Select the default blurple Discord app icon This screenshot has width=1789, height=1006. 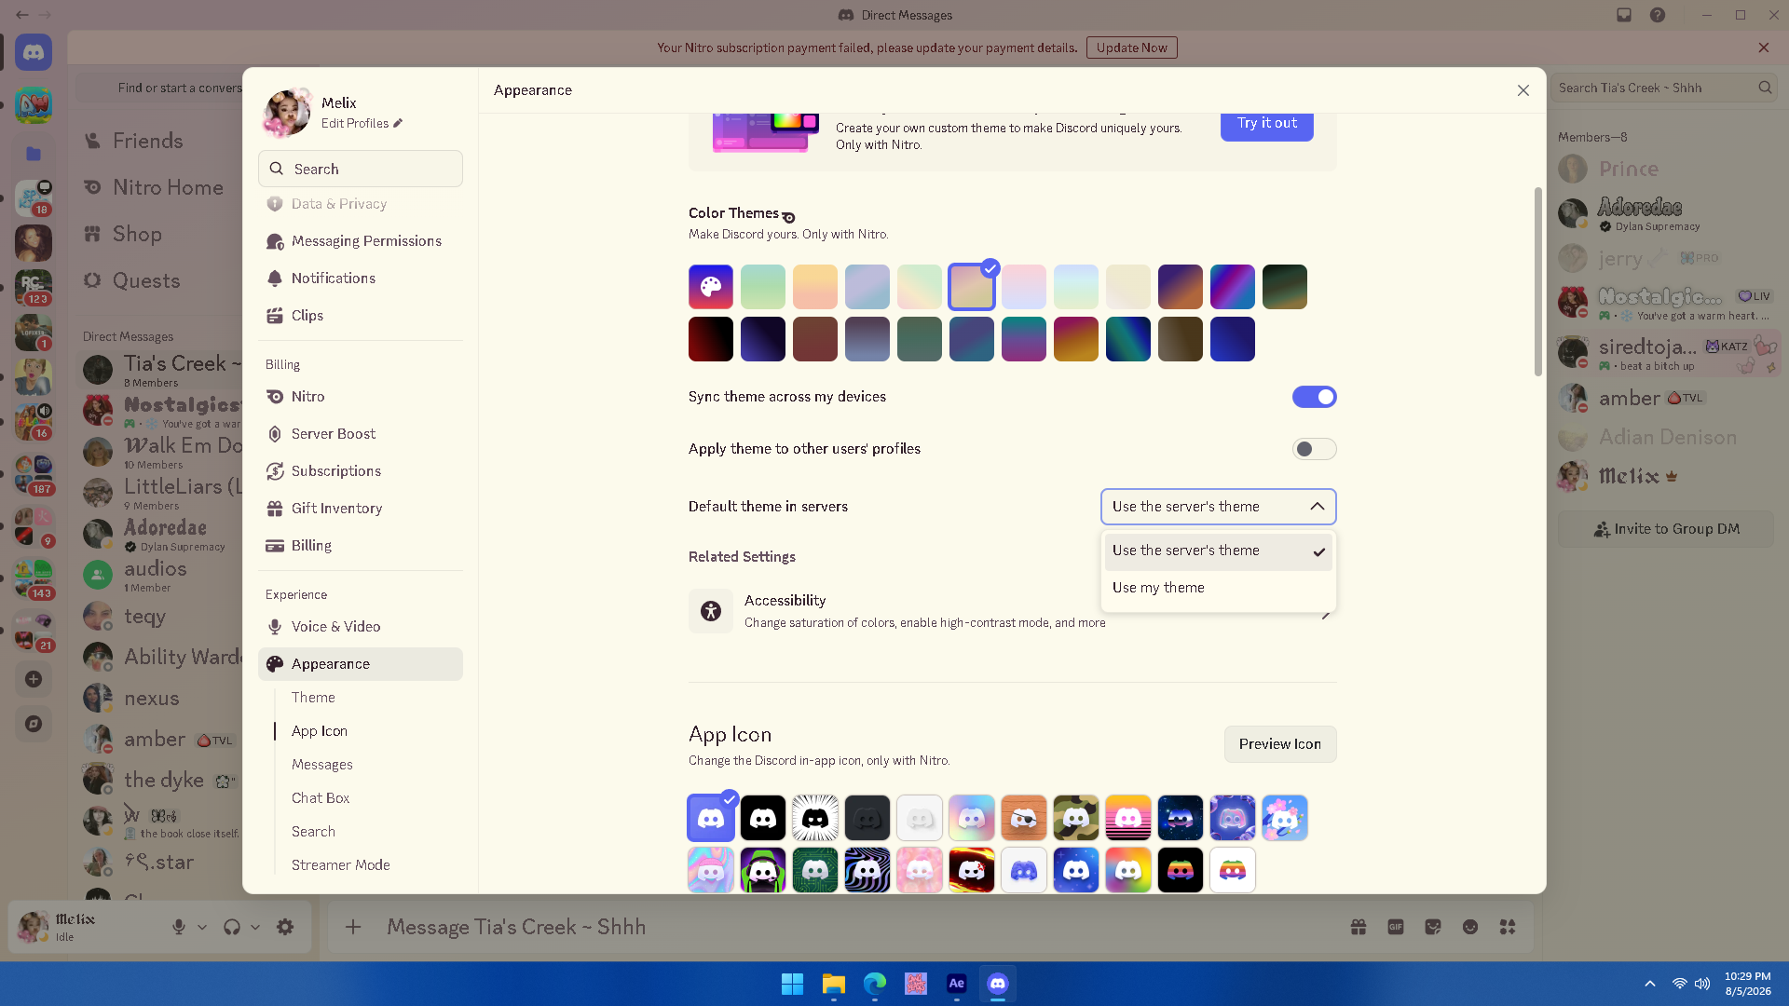pyautogui.click(x=711, y=818)
